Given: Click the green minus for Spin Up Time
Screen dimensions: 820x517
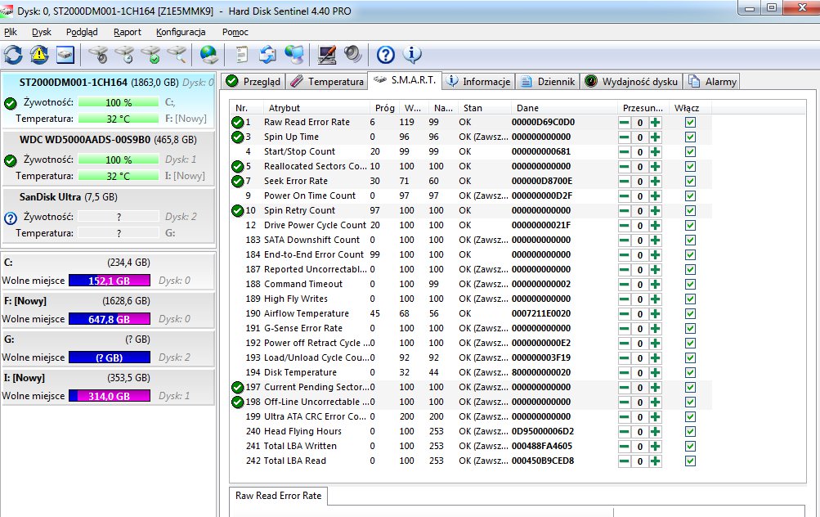Looking at the screenshot, I should (x=624, y=137).
